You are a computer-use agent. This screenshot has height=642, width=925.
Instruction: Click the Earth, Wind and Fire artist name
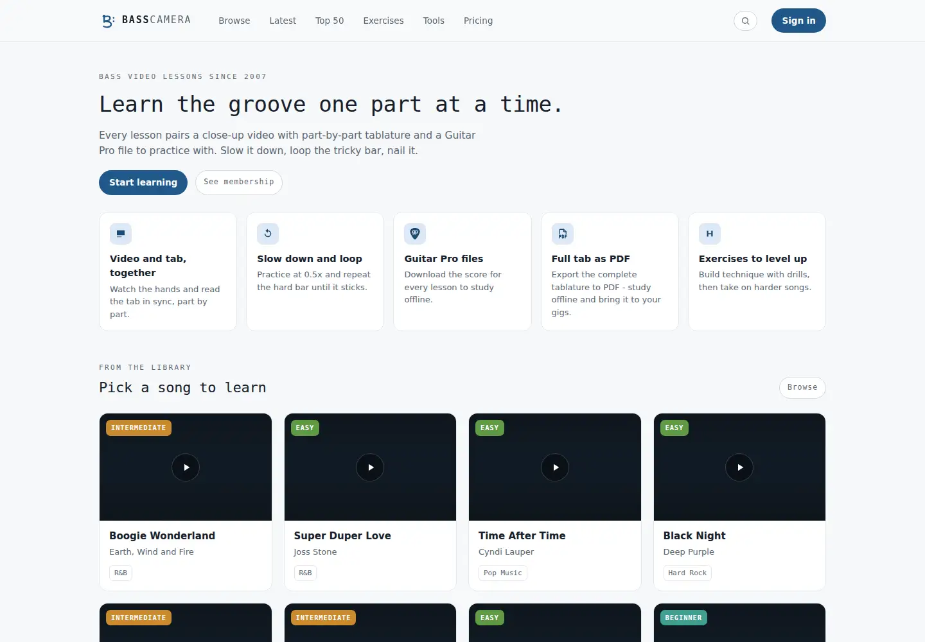click(152, 552)
